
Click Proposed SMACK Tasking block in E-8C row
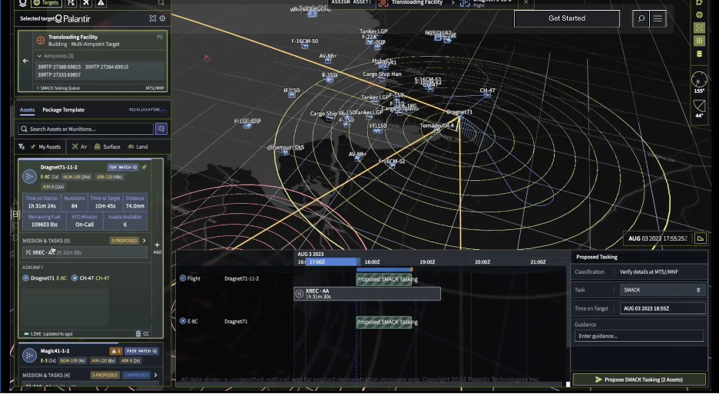[384, 322]
